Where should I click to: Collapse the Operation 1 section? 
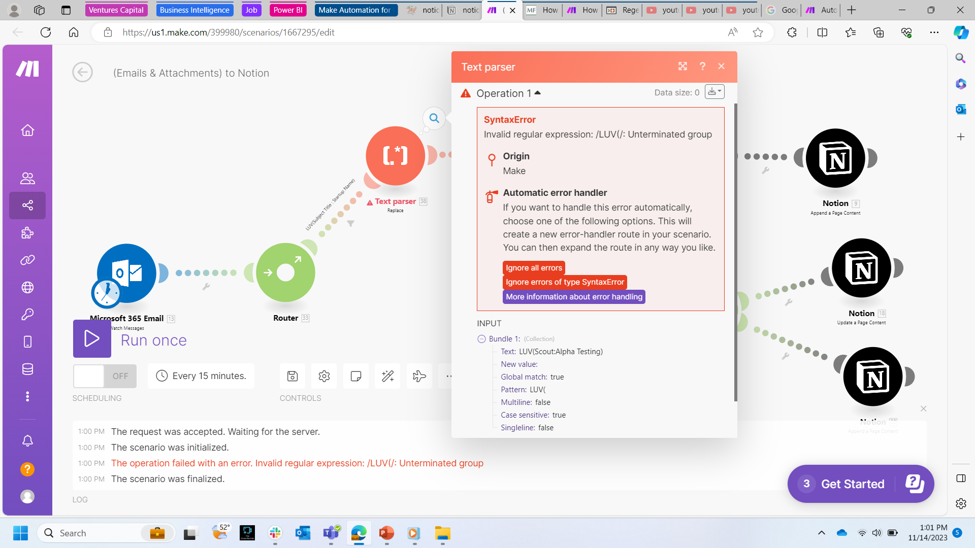point(508,93)
